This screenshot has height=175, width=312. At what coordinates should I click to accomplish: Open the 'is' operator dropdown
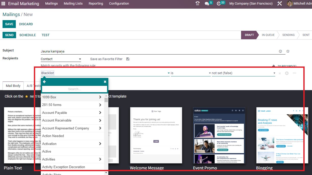point(191,73)
